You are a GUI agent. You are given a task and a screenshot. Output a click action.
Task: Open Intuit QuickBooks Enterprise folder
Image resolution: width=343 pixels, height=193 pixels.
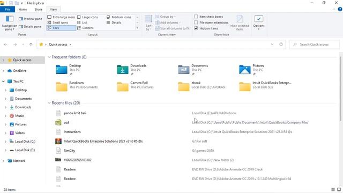265,86
